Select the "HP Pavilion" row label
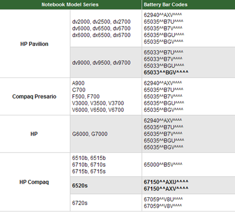The height and width of the screenshot is (212, 235). [34, 44]
